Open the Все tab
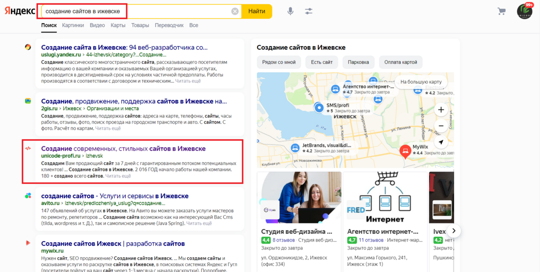This screenshot has height=272, width=540. point(193,25)
